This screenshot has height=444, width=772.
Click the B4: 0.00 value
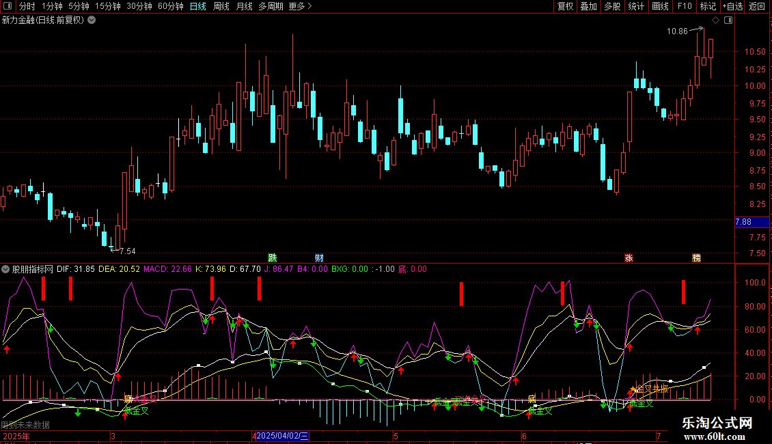[x=312, y=269]
